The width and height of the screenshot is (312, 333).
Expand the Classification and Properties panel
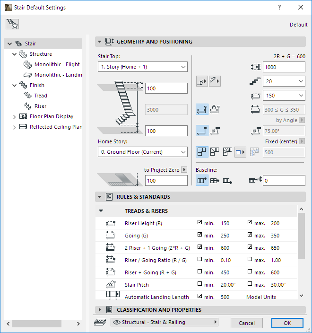point(99,310)
